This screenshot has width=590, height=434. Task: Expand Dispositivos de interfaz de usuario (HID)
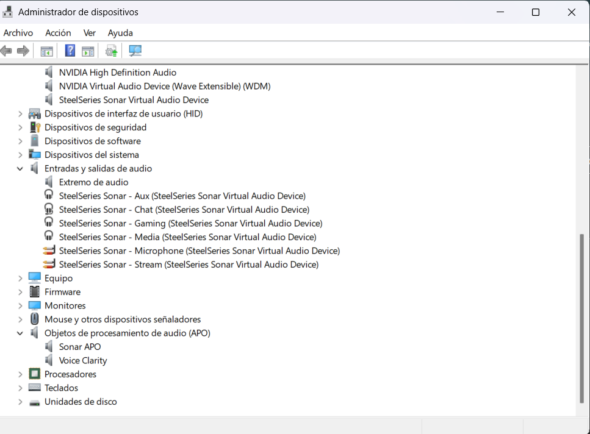pos(20,114)
